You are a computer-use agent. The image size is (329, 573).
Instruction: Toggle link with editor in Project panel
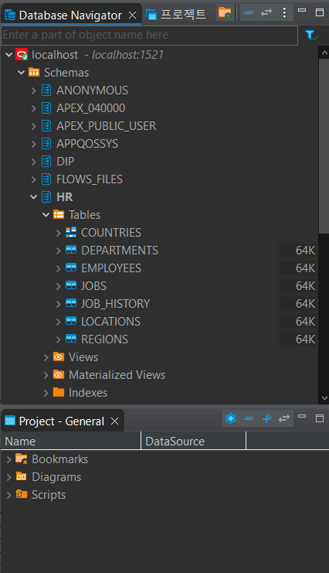[x=283, y=418]
